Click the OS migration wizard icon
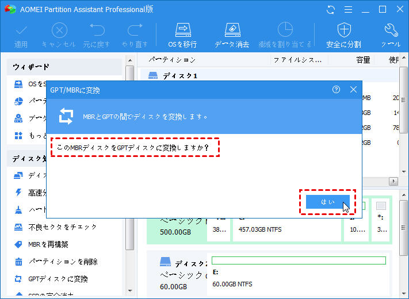 (18, 84)
